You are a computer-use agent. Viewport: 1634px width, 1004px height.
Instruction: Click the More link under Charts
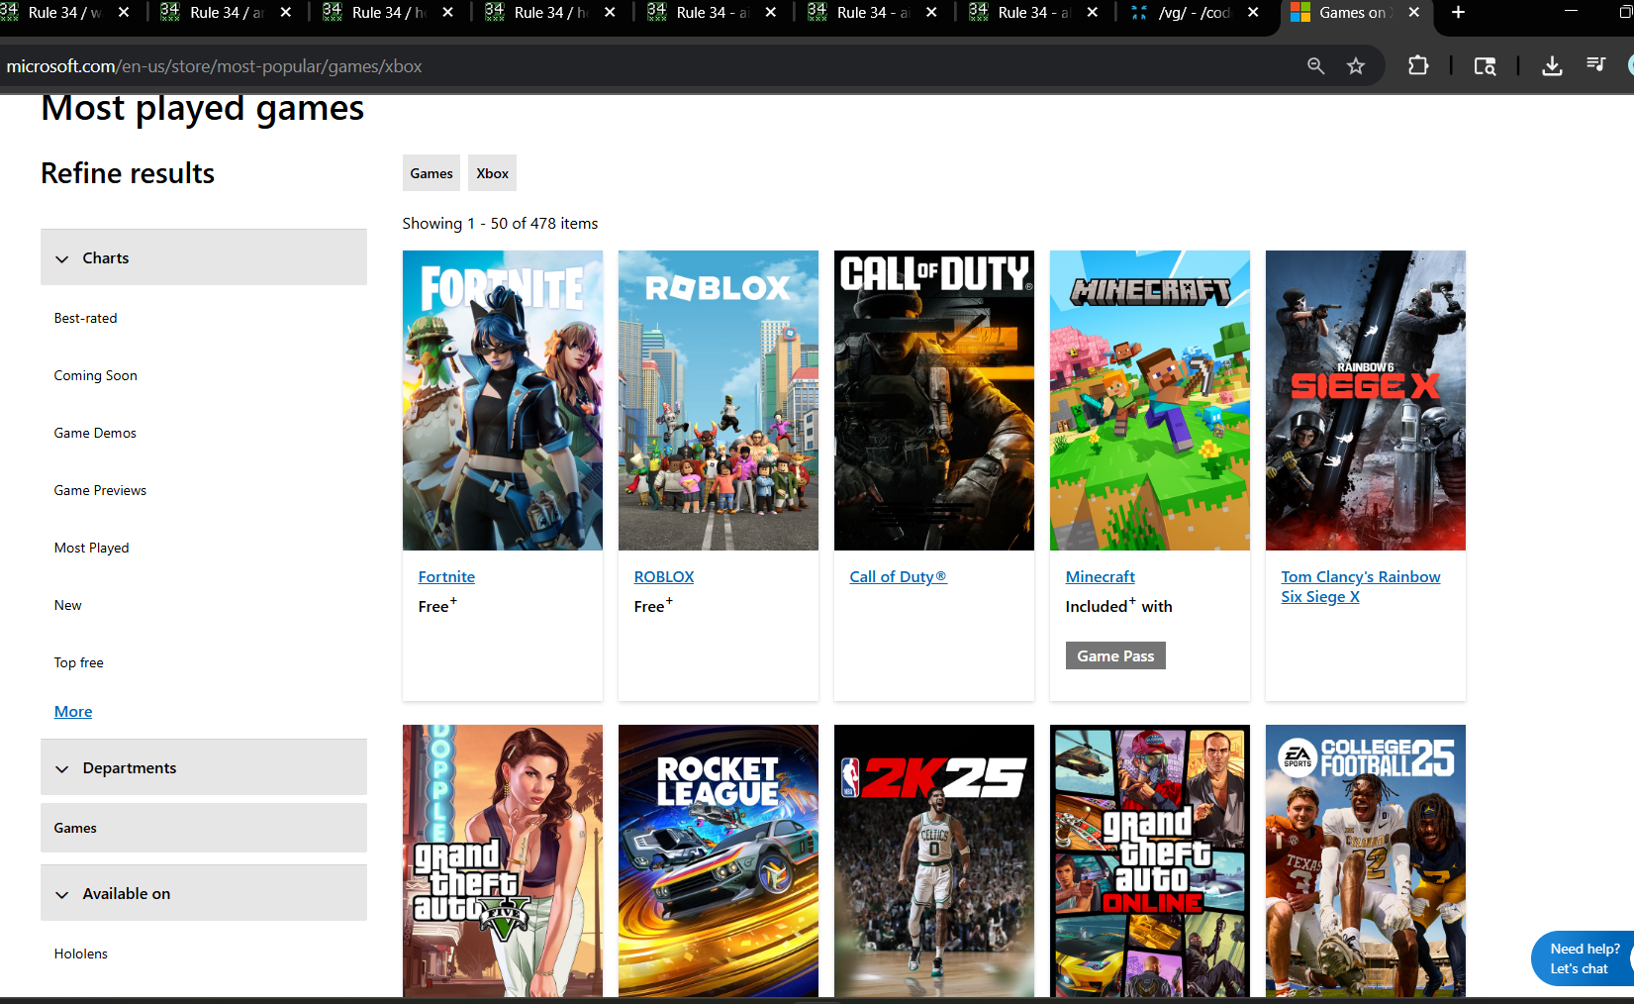(73, 711)
